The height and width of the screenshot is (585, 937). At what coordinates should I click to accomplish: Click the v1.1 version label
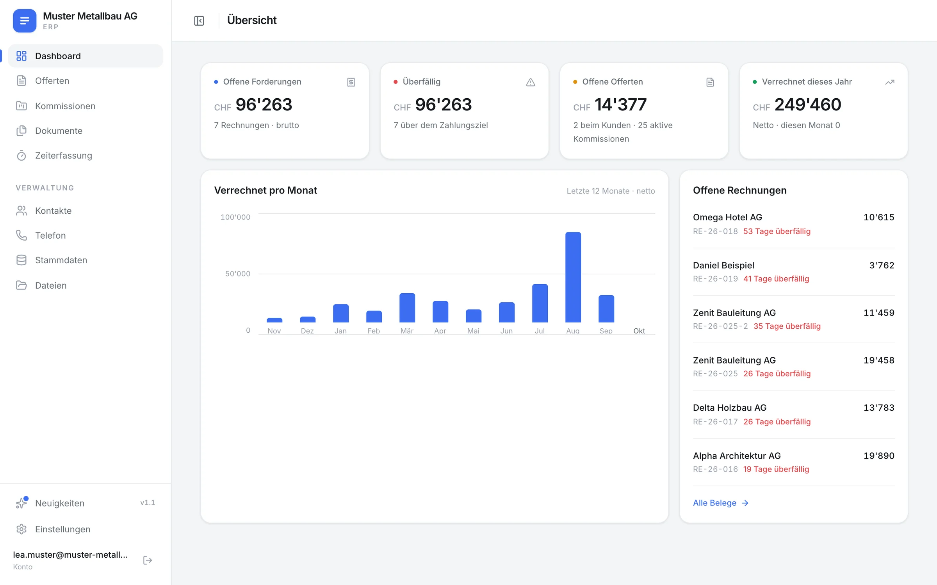[x=148, y=503]
